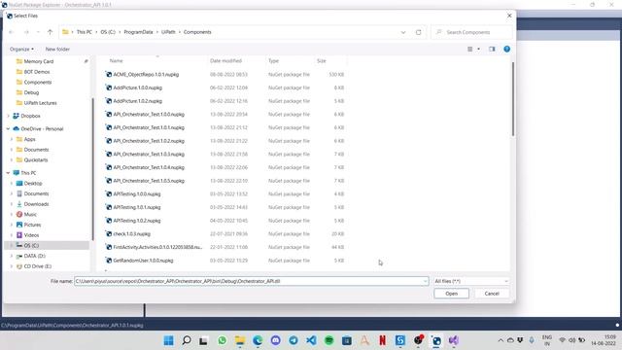The height and width of the screenshot is (350, 622).
Task: Open Desktop under This PC
Action: 33,184
